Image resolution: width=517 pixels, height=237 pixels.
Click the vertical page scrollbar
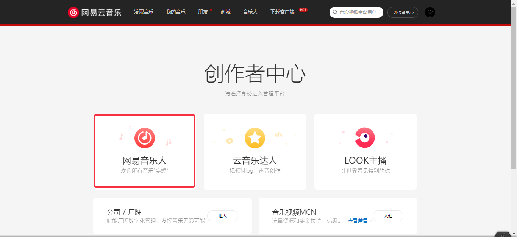tap(514, 95)
